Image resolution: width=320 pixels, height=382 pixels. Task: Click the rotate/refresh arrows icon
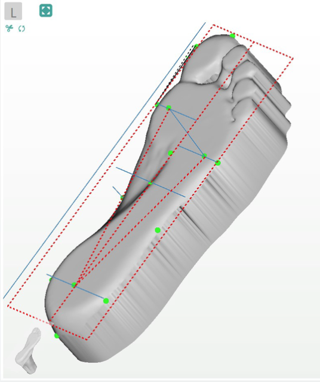[21, 29]
